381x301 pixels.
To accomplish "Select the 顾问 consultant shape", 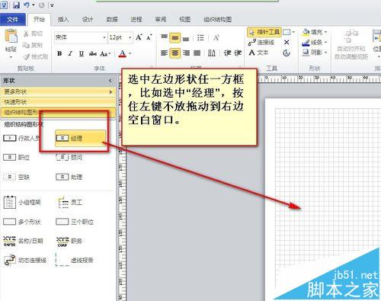I will tap(69, 158).
